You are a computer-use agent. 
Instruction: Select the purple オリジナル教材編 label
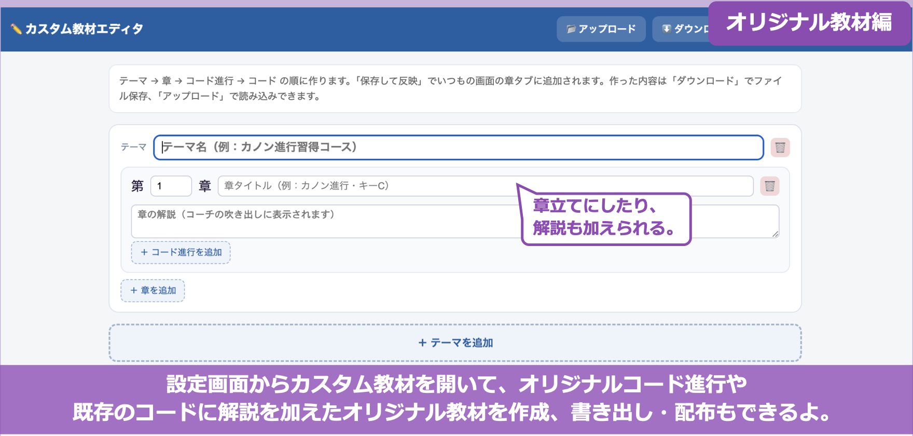click(809, 23)
